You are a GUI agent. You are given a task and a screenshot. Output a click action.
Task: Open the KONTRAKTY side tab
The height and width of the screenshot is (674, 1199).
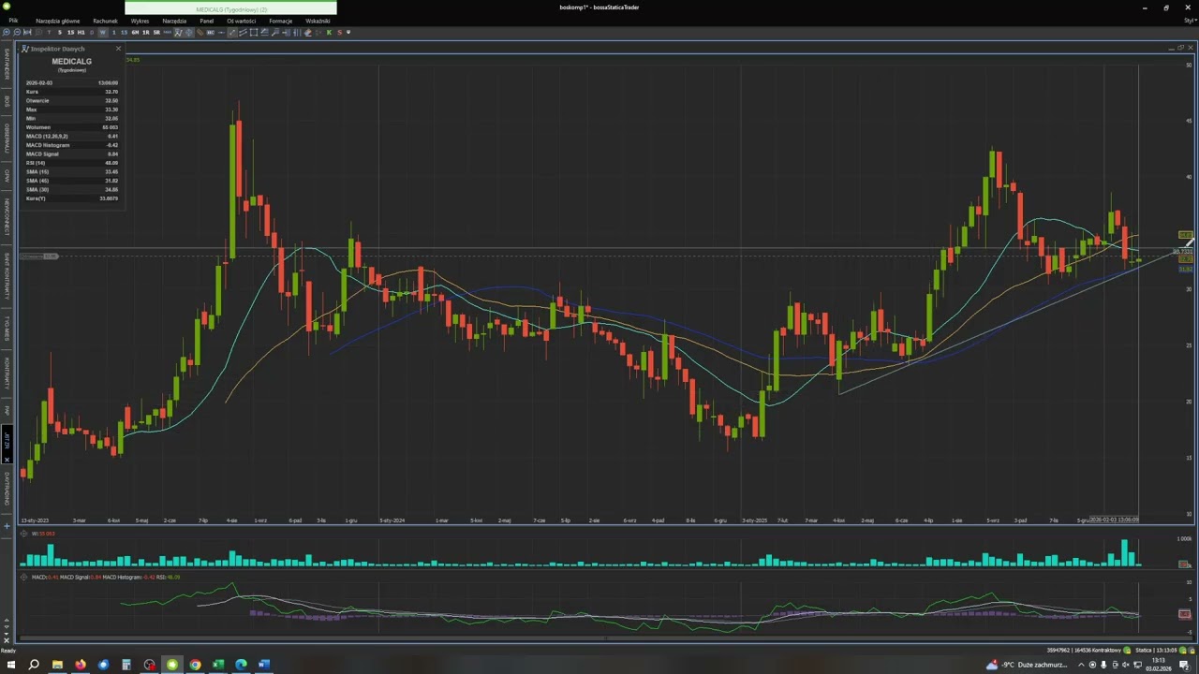[6, 374]
